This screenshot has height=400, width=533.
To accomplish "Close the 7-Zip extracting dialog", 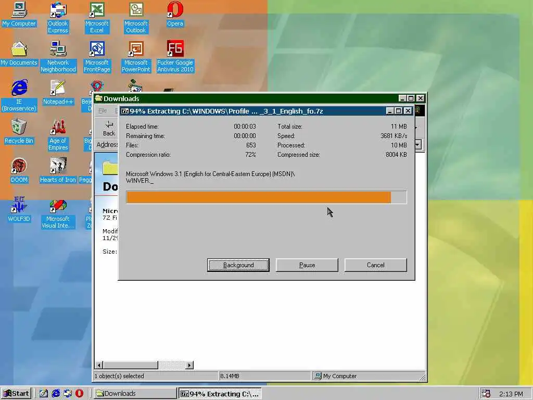I will point(408,111).
